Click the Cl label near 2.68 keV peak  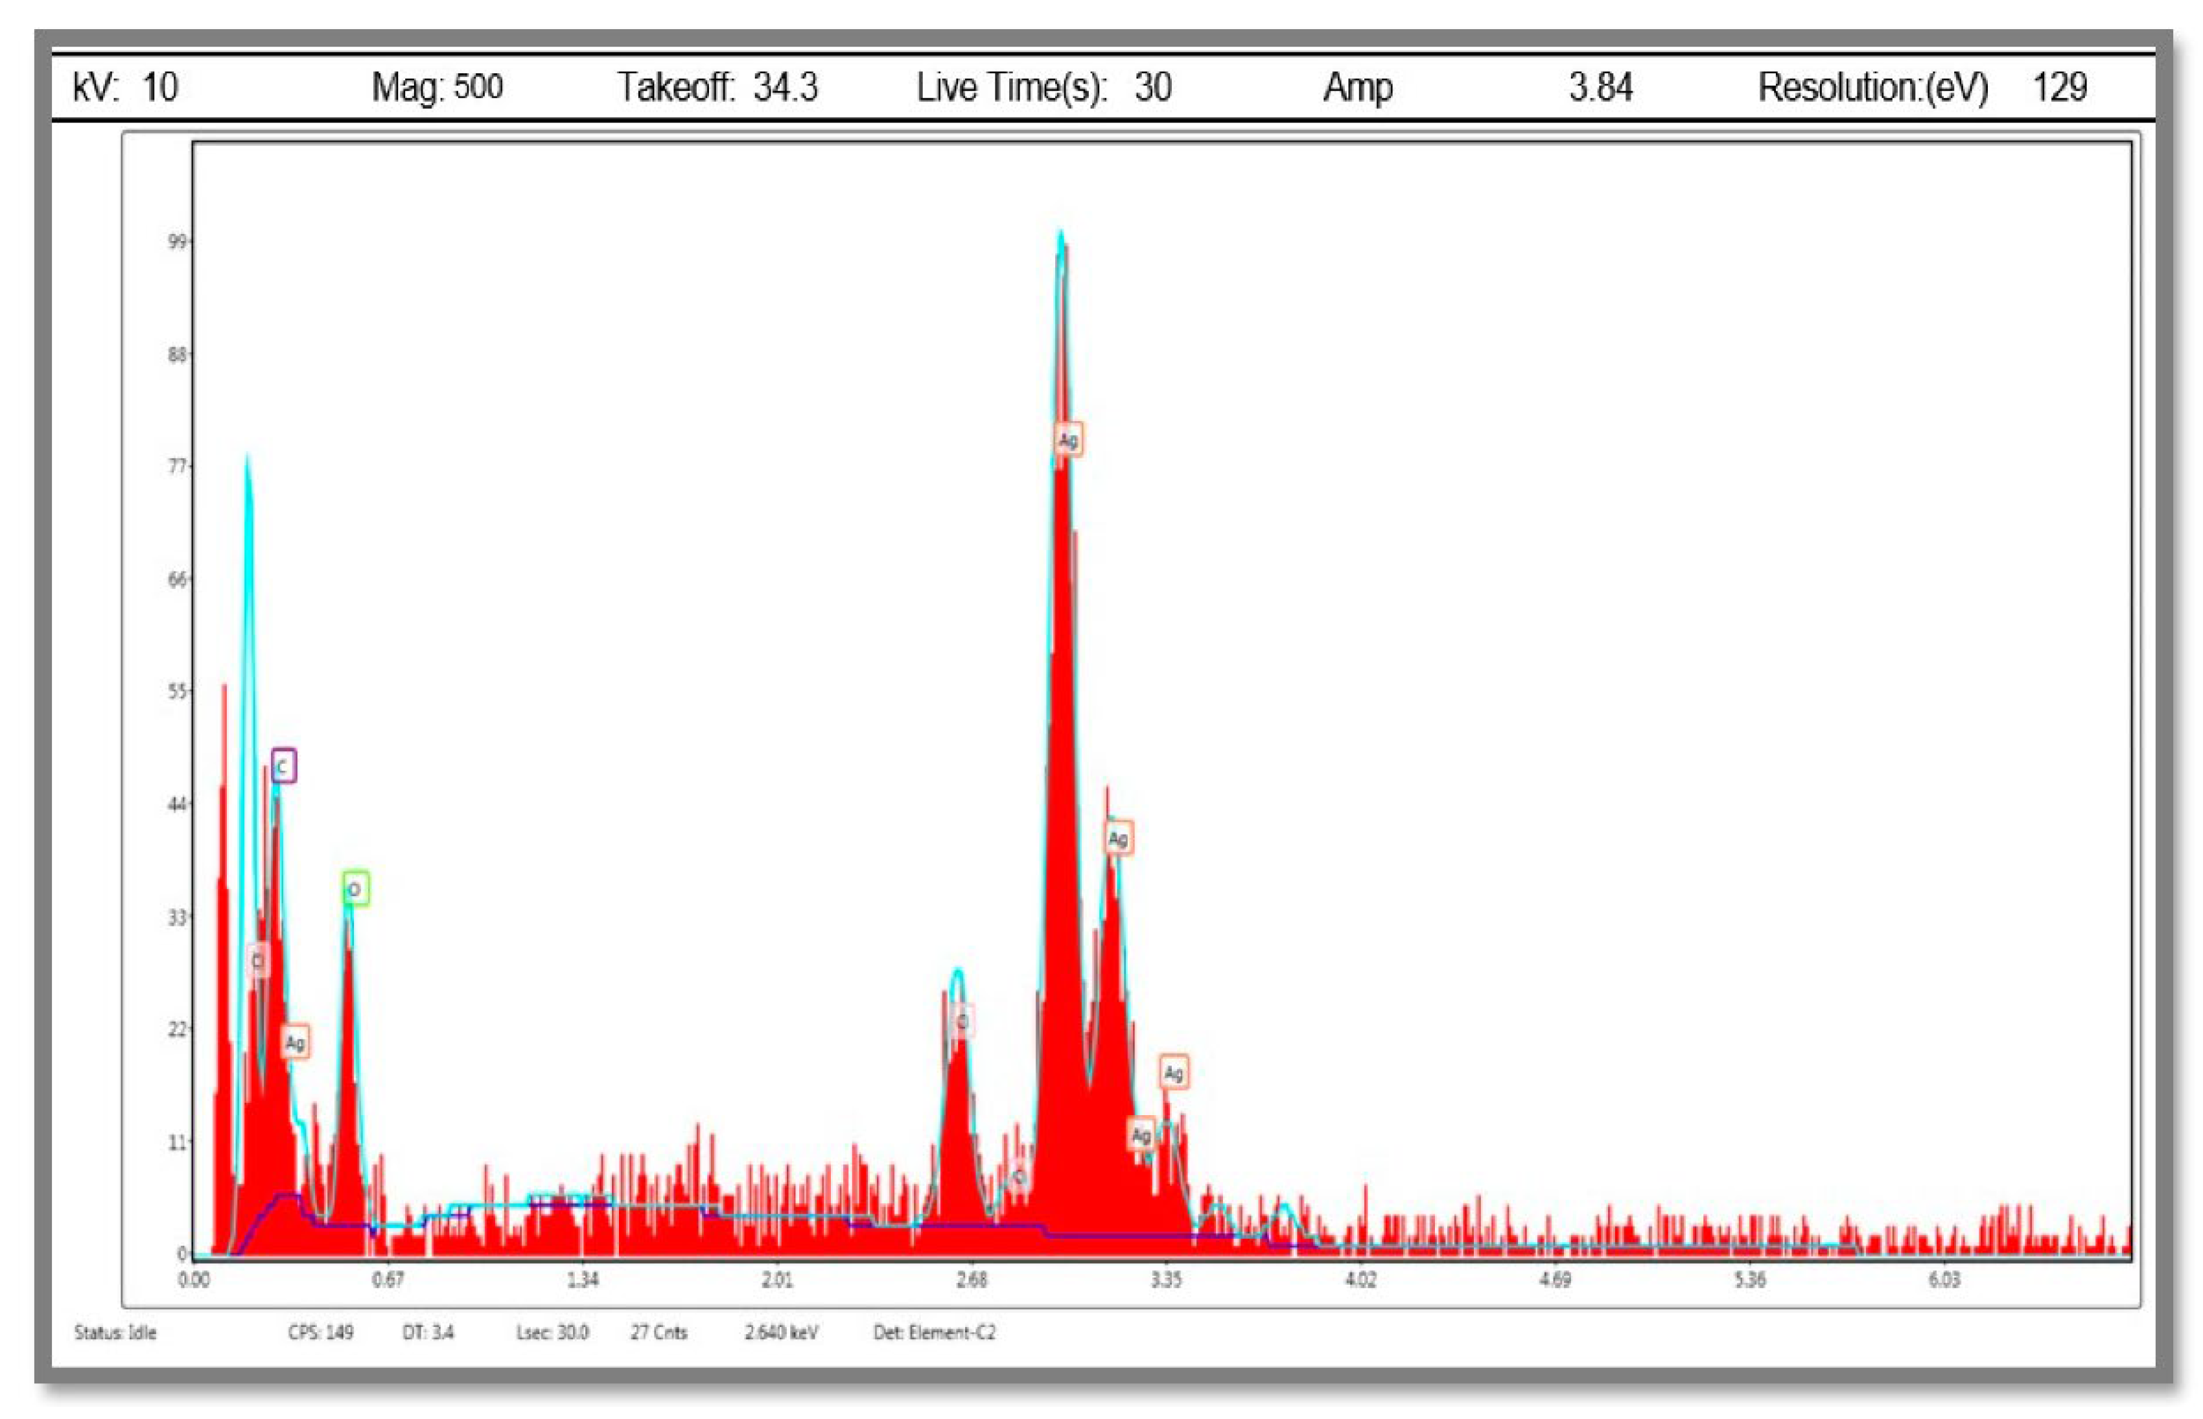click(961, 1022)
